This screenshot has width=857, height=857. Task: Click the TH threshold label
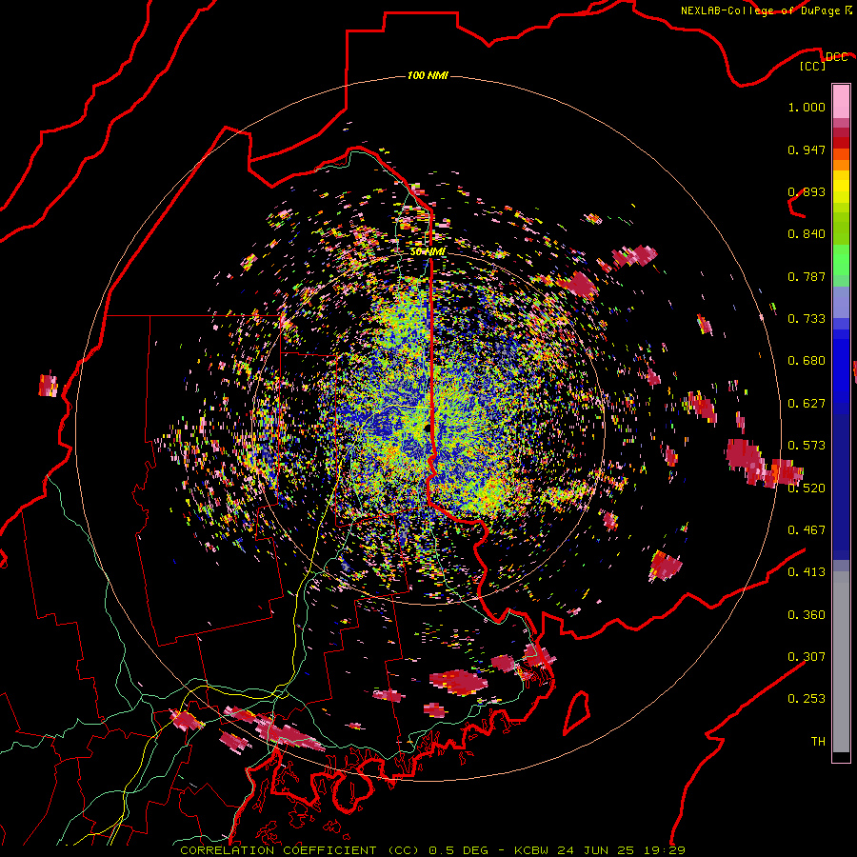click(818, 742)
